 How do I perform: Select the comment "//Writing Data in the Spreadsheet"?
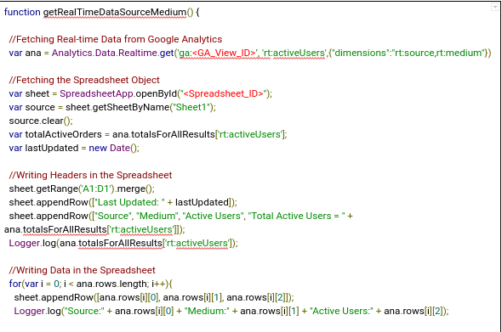tap(83, 270)
